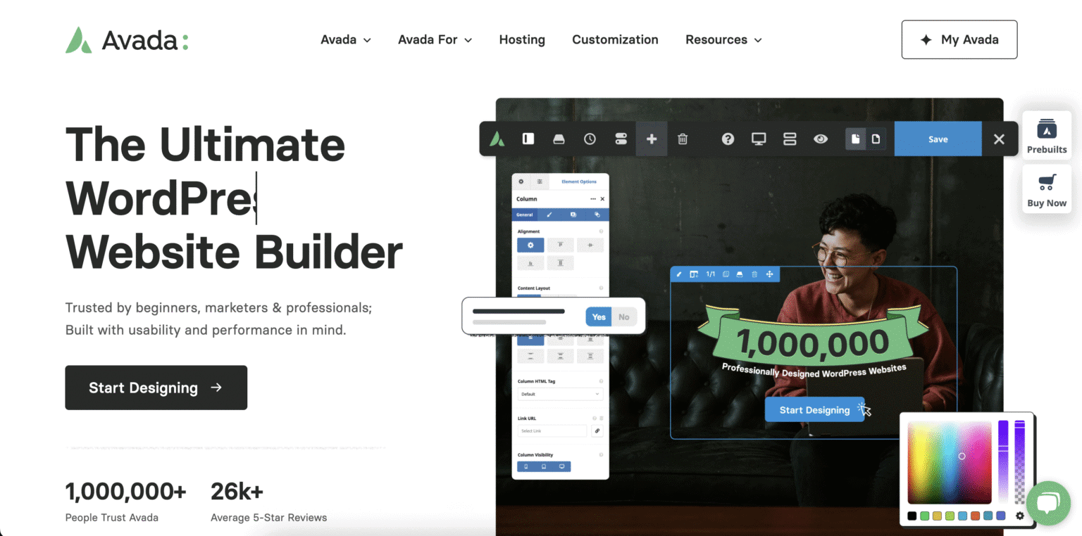Open the three-dots menu in Column panel
Image resolution: width=1082 pixels, height=536 pixels.
[x=593, y=199]
